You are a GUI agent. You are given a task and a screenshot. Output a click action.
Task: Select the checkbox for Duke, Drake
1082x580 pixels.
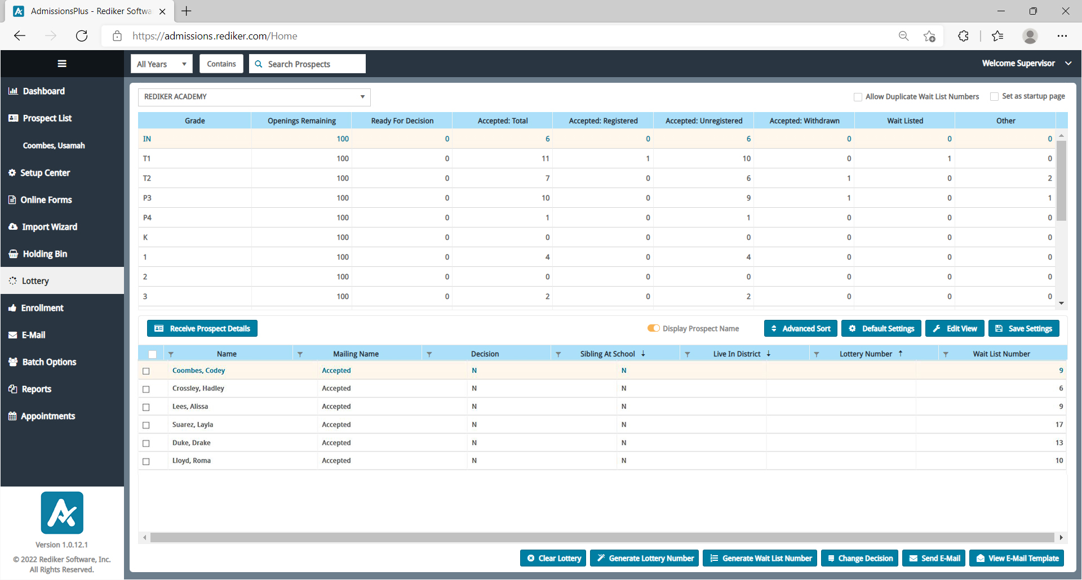146,443
